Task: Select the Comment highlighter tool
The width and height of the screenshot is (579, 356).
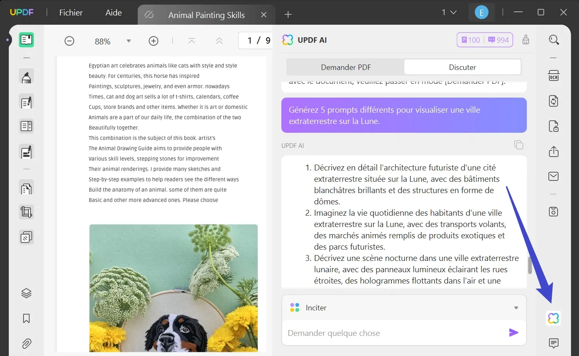Action: (x=26, y=77)
